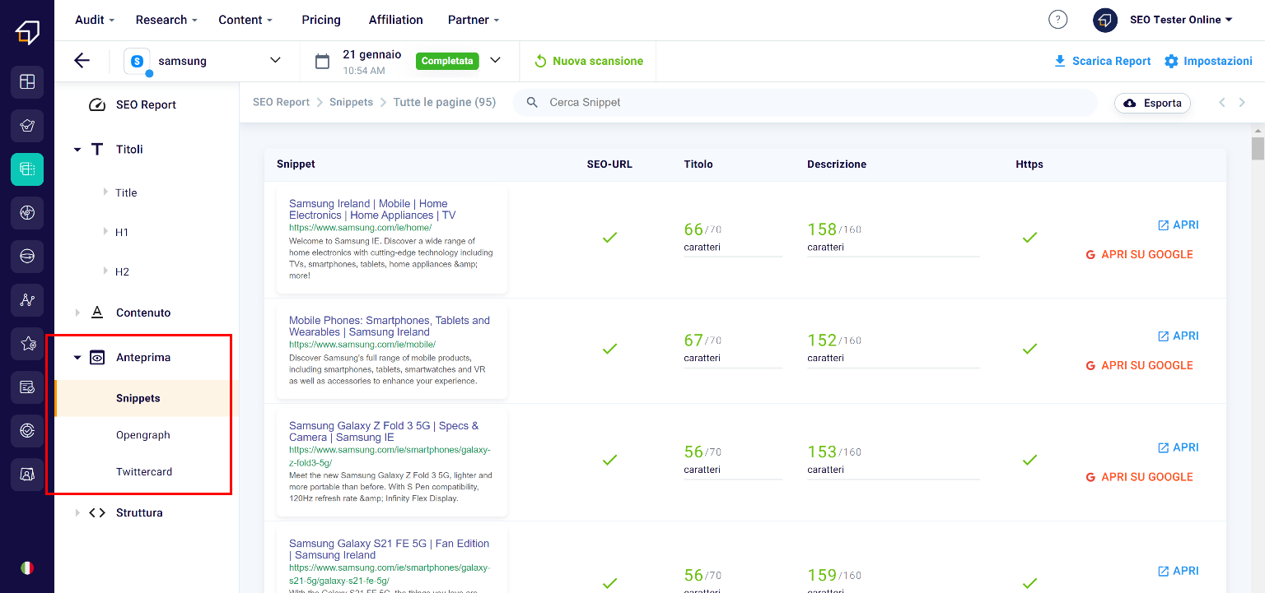Viewport: 1265px width, 593px height.
Task: Start a Nuova scansione
Action: pos(588,60)
